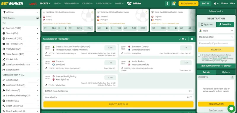Click ADD TO BET SLIP
237x113 pixels.
point(118,104)
